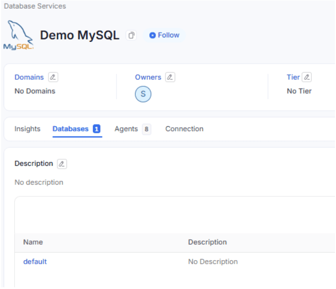The height and width of the screenshot is (289, 336).
Task: Edit Description using the pencil icon
Action: click(x=62, y=164)
